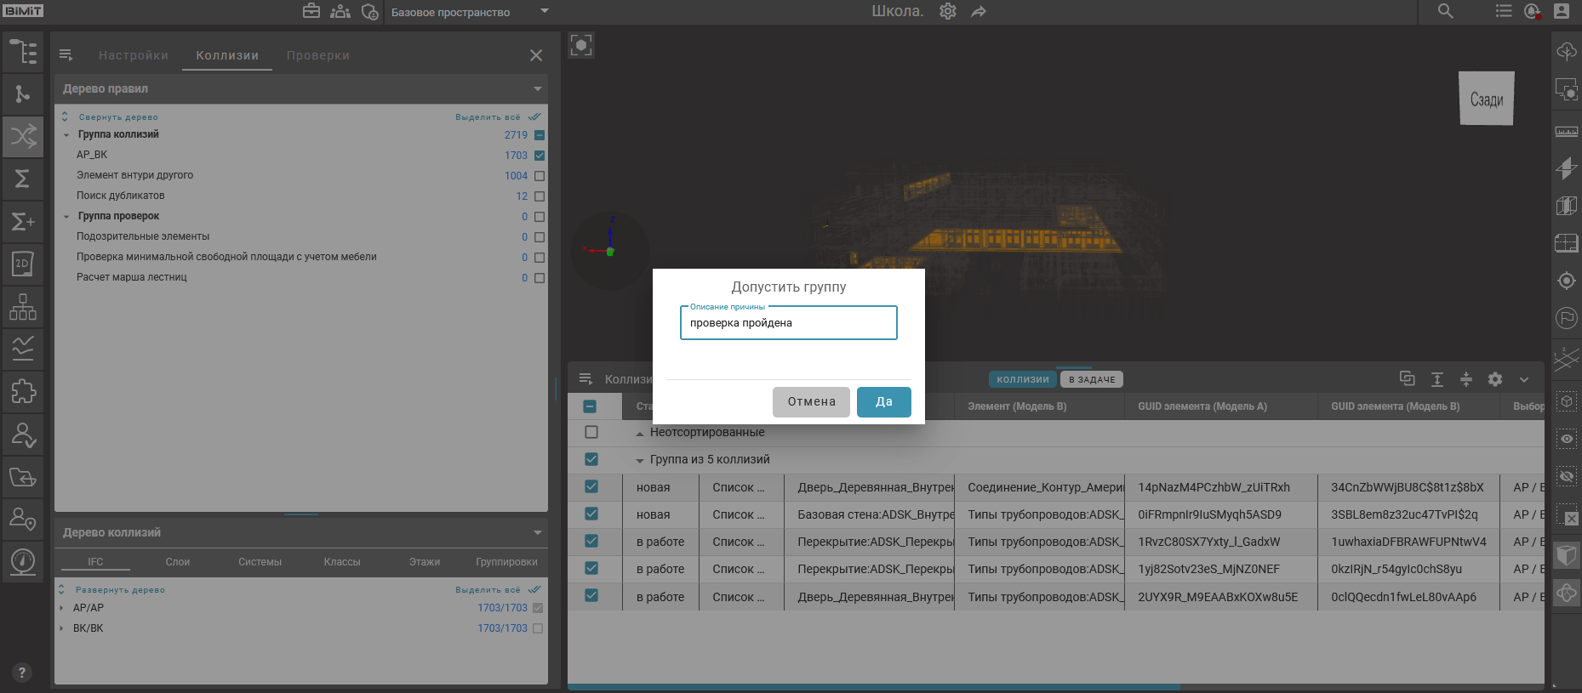Viewport: 1582px width, 693px height.
Task: Open project settings gear next to Школа
Action: (948, 11)
